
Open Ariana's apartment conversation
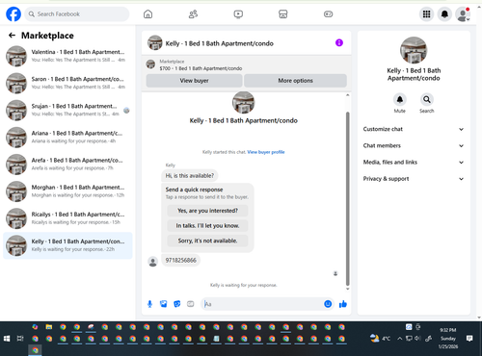pos(67,137)
